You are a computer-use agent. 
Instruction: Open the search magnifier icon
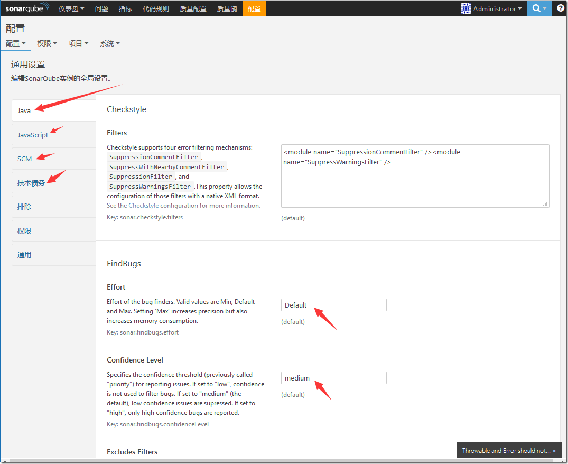point(539,8)
